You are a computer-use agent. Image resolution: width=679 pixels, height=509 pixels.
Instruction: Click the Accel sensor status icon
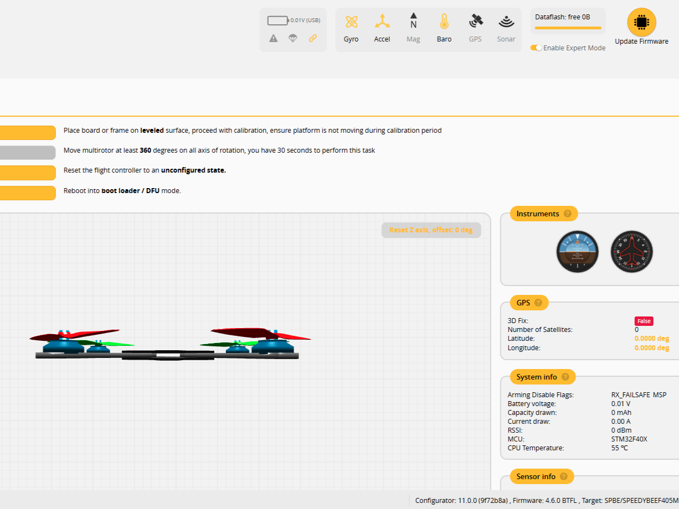(382, 22)
